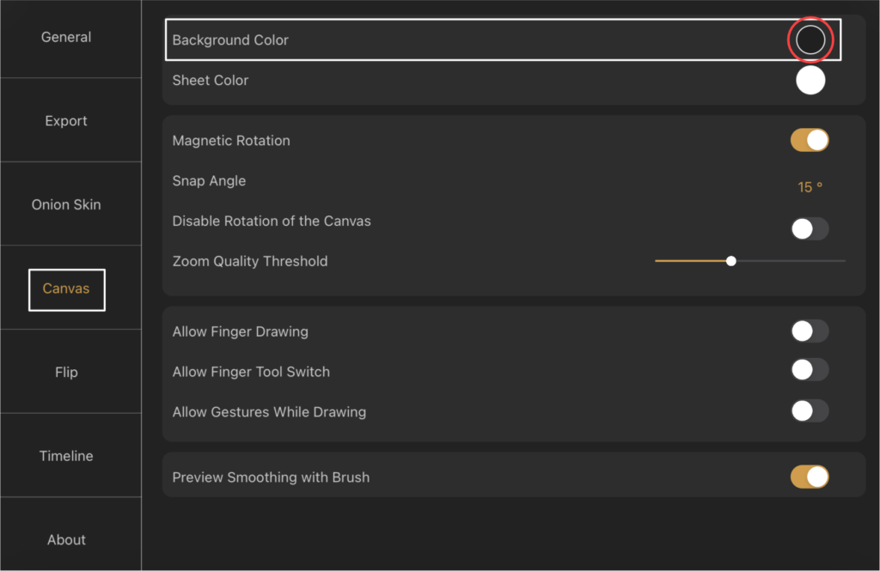Open the About section
880x571 pixels.
[66, 539]
